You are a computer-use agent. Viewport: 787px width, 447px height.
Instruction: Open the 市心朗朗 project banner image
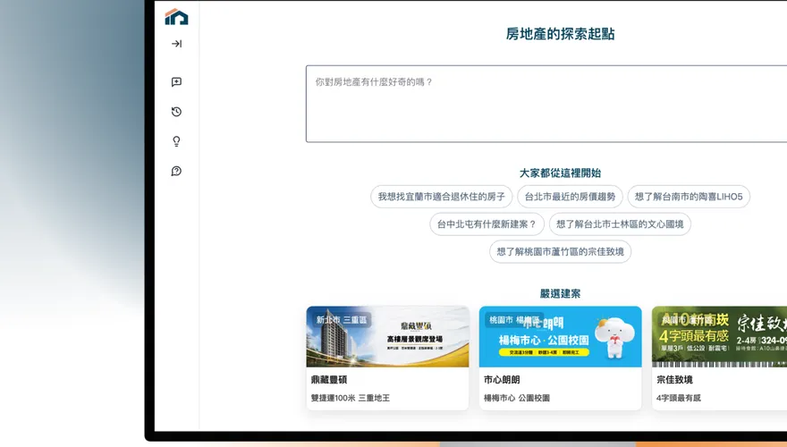pyautogui.click(x=560, y=337)
